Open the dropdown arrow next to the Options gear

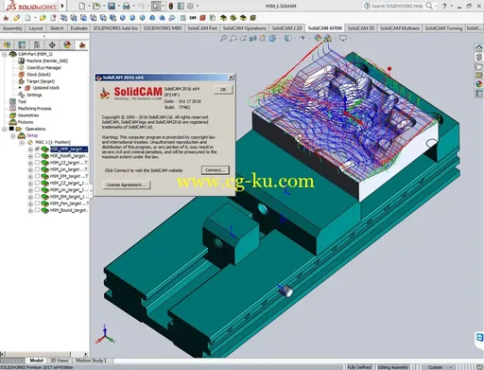198,6
